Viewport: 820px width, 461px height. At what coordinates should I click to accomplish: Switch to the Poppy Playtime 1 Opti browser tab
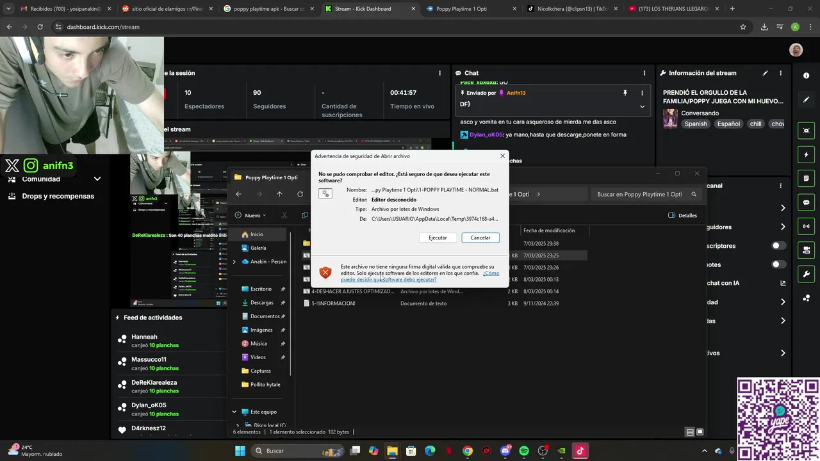(x=470, y=9)
